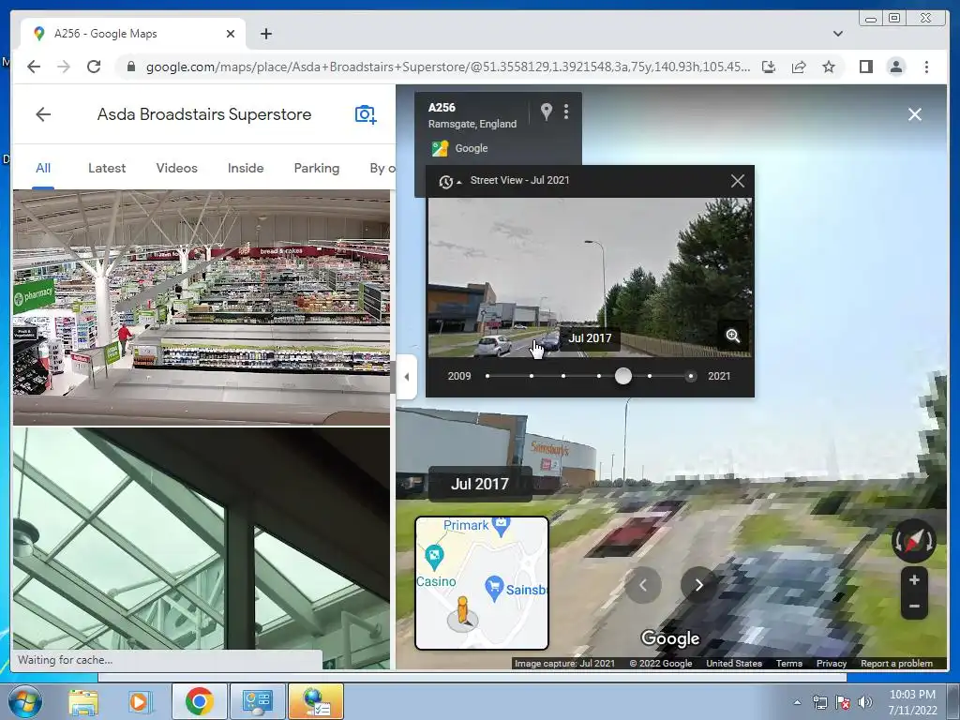Open Report a problem link
The width and height of the screenshot is (960, 720).
(x=896, y=663)
